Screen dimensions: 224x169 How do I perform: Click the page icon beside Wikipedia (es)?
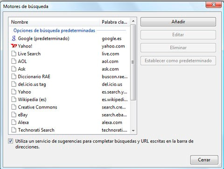14,99
